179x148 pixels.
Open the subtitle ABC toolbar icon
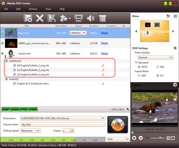[x=79, y=19]
